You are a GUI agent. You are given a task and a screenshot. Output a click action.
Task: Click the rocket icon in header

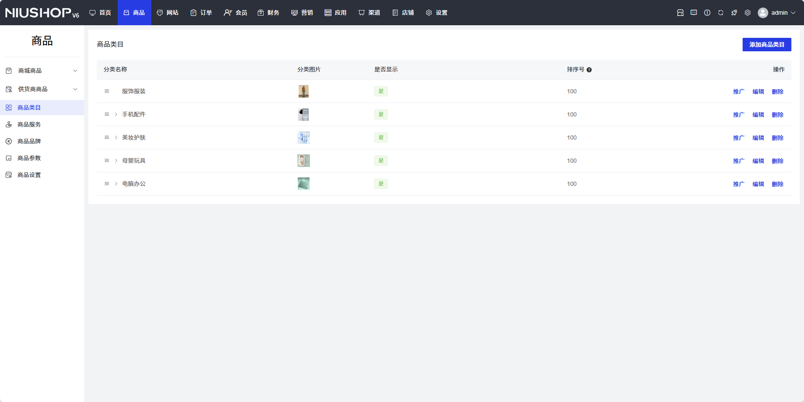734,13
